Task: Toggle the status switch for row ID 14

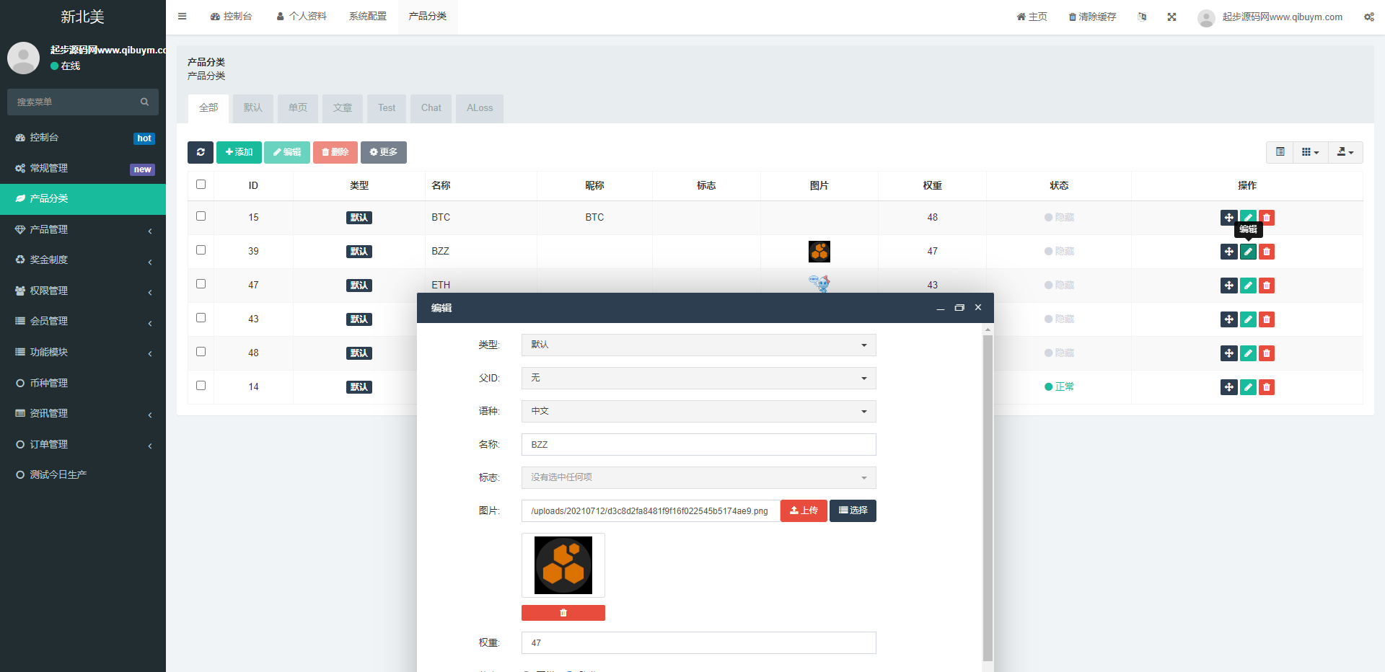Action: tap(1059, 387)
